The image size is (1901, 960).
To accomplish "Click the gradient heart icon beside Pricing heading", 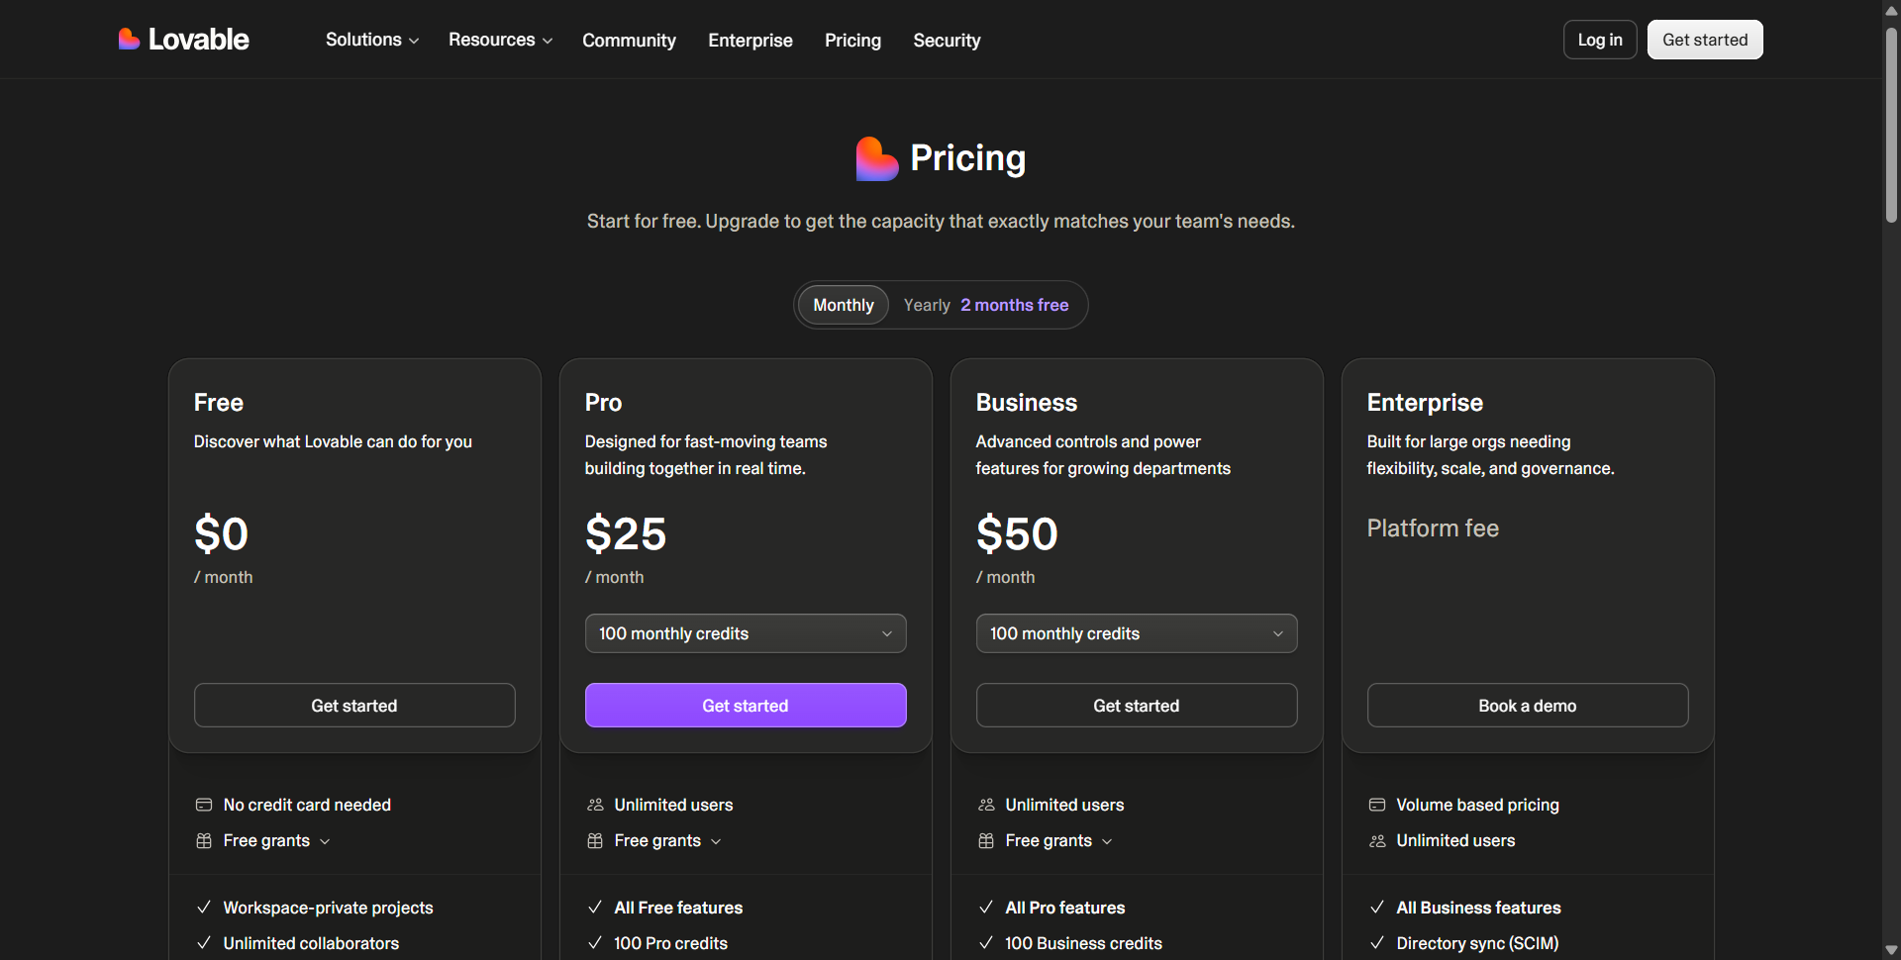I will (x=877, y=158).
